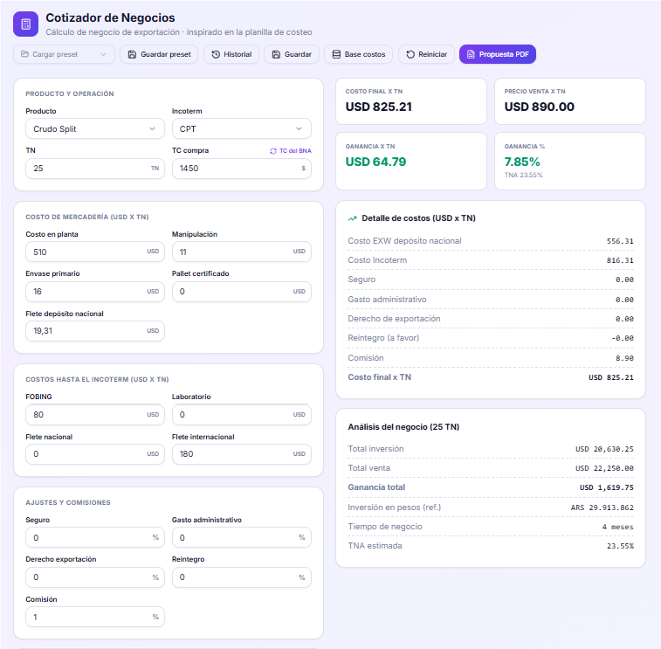Click the Guardar preset button
Image resolution: width=661 pixels, height=649 pixels.
click(x=159, y=54)
